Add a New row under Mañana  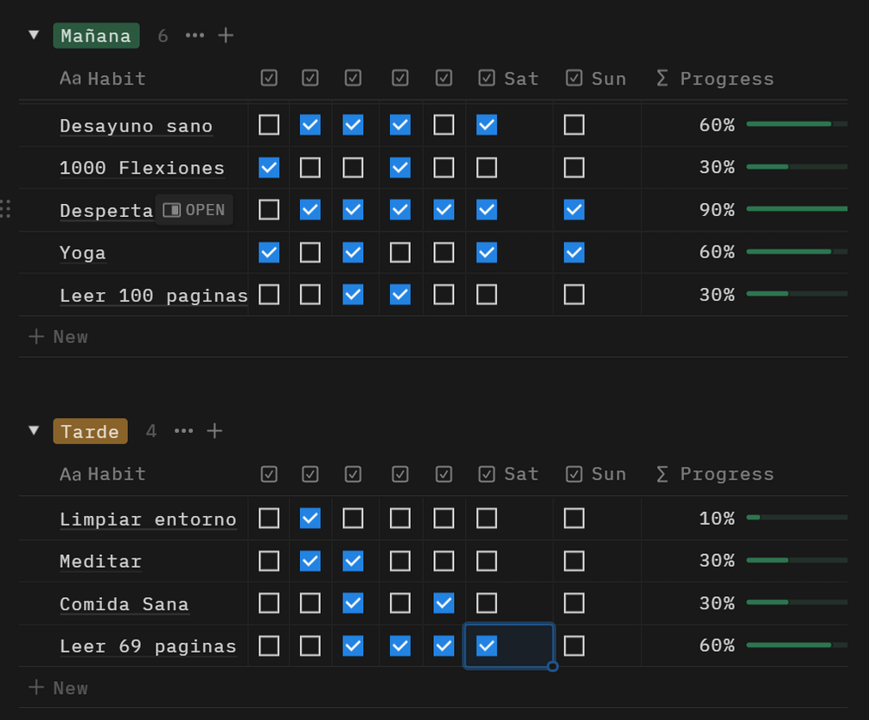click(59, 336)
